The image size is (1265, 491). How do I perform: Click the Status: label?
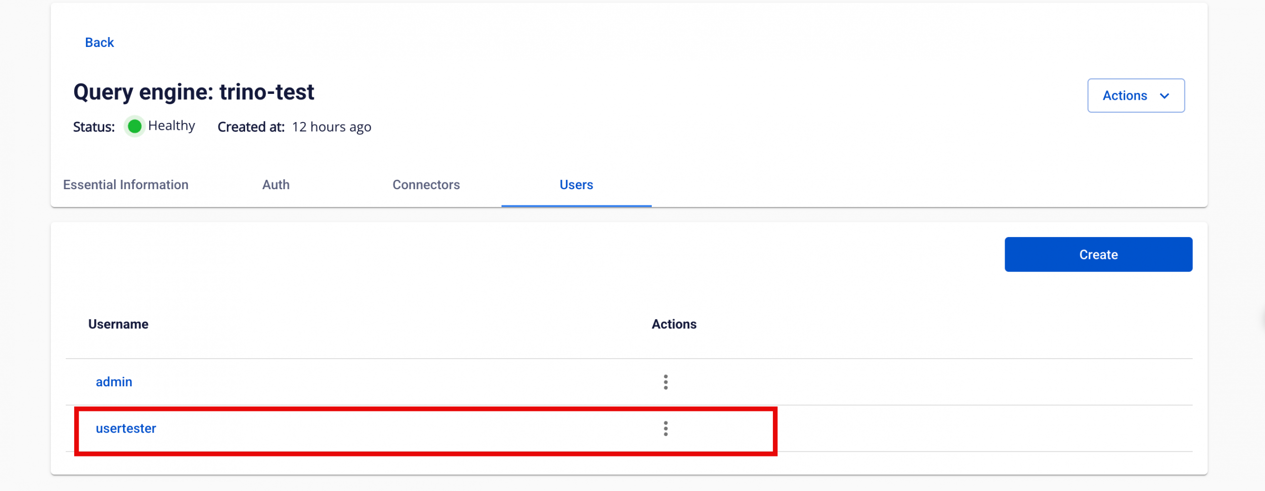94,127
